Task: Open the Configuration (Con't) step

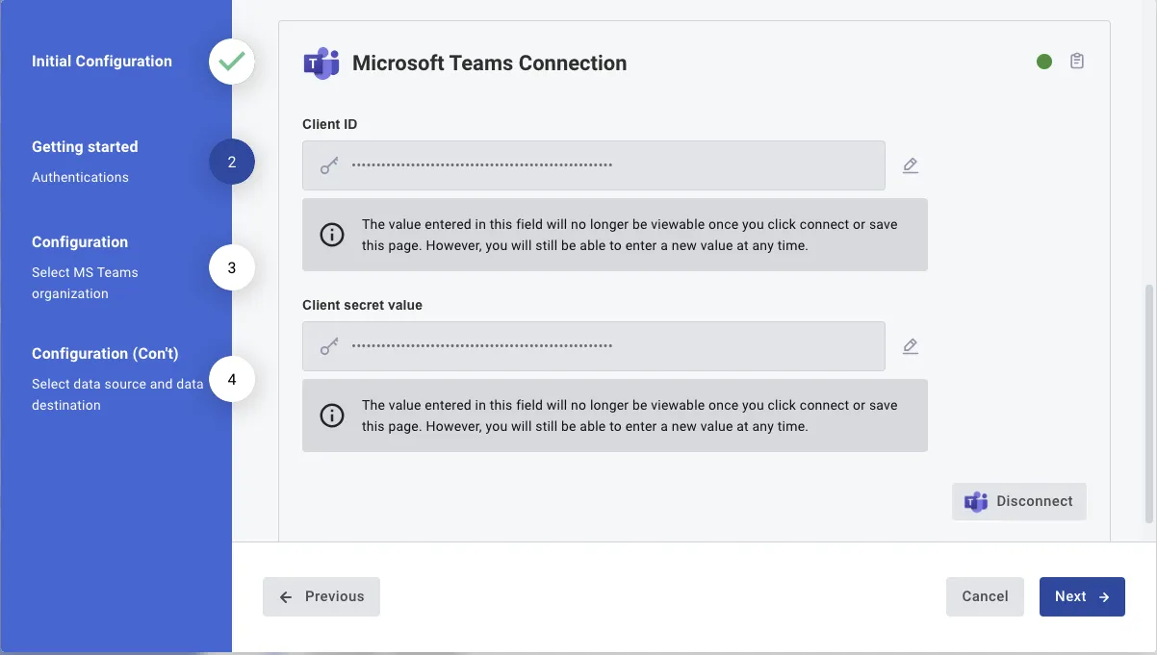Action: point(105,354)
